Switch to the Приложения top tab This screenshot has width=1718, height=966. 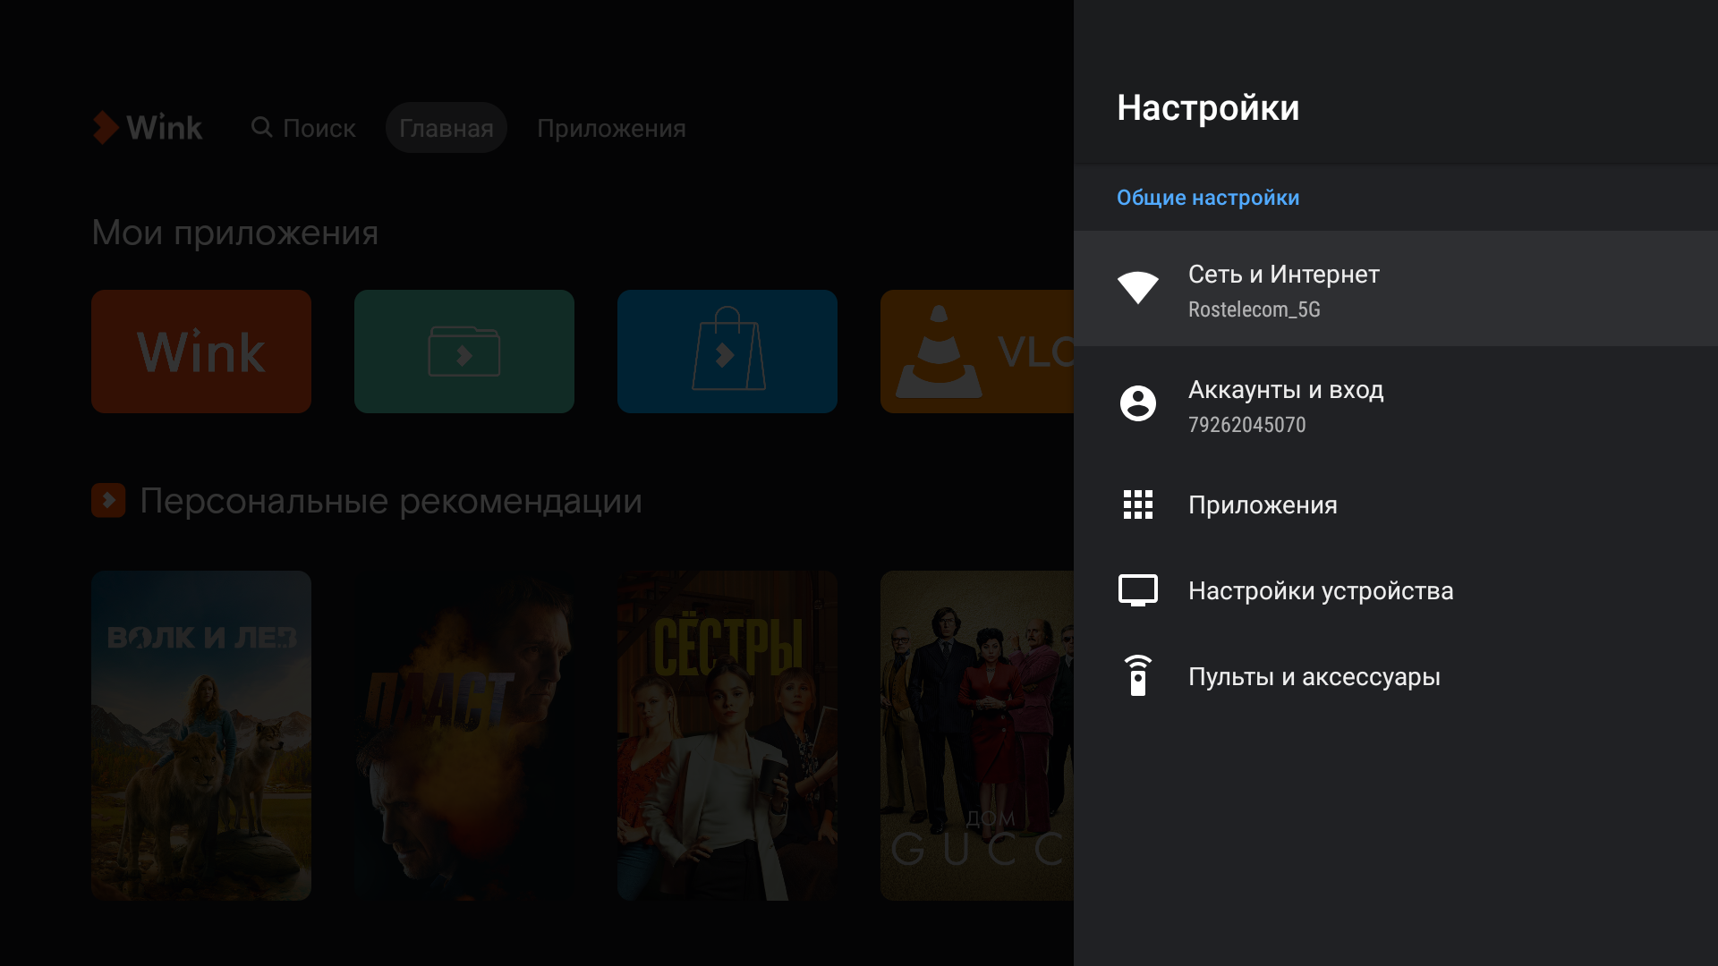coord(611,128)
